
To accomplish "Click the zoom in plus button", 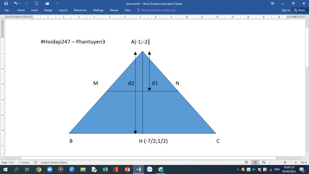I will tap(296, 162).
